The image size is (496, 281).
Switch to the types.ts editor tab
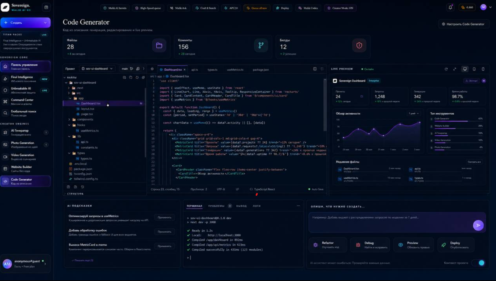pos(212,69)
